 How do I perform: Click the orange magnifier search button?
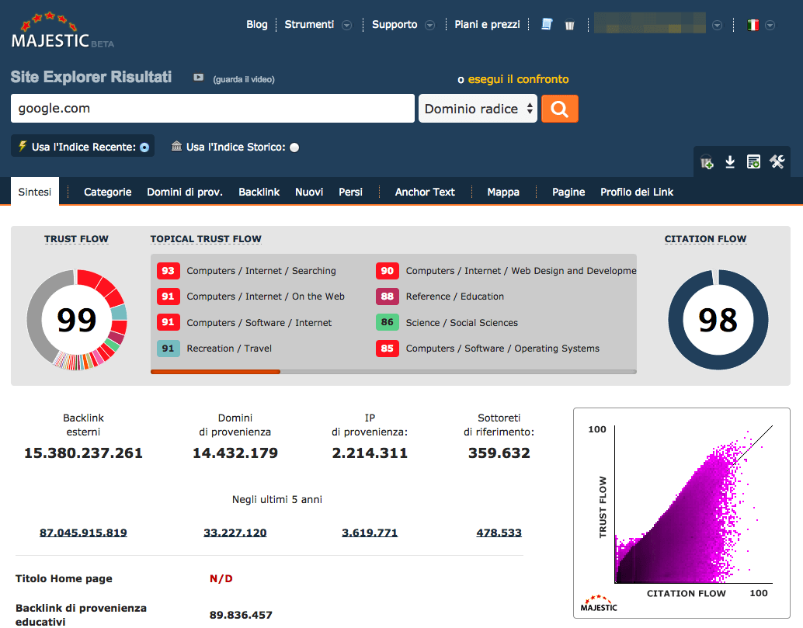(x=560, y=109)
